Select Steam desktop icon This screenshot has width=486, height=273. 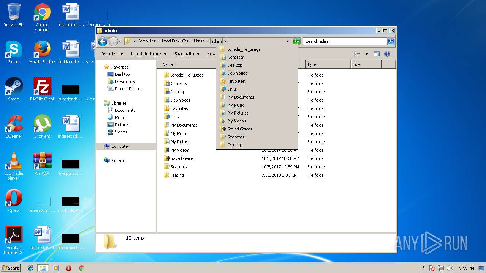point(14,89)
